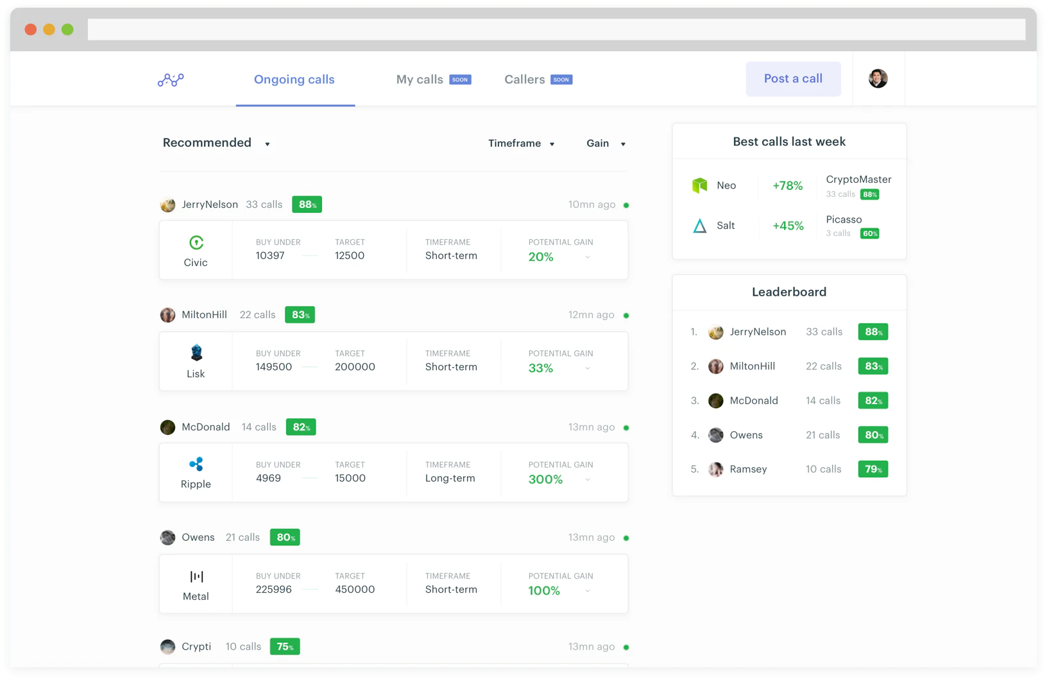The image size is (1047, 680).
Task: Expand the Civic call's 20% gain chevron
Action: tap(588, 257)
